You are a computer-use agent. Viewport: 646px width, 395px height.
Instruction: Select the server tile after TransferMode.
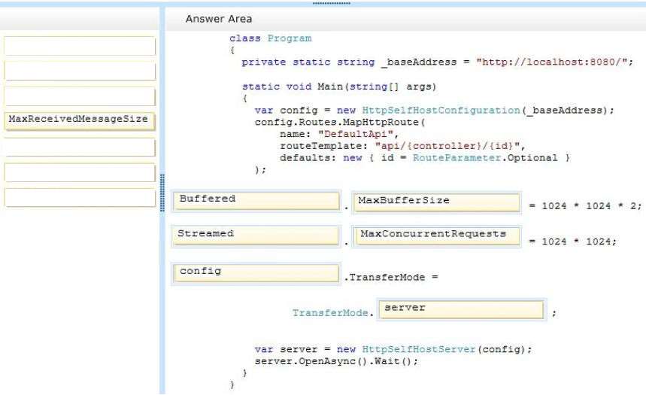coord(461,310)
